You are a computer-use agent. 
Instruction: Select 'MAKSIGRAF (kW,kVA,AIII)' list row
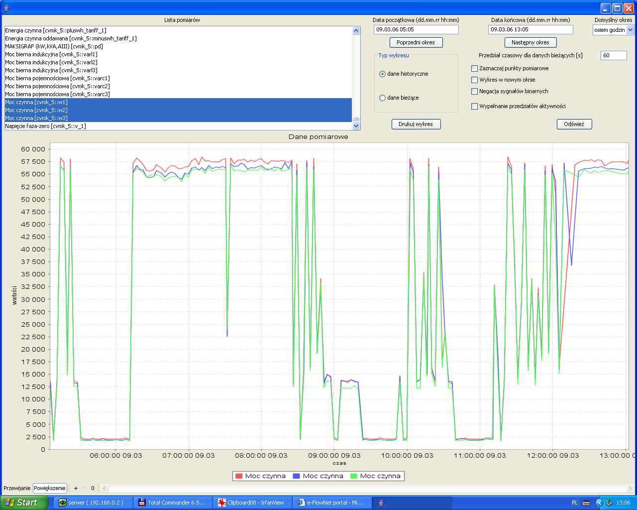pyautogui.click(x=178, y=46)
